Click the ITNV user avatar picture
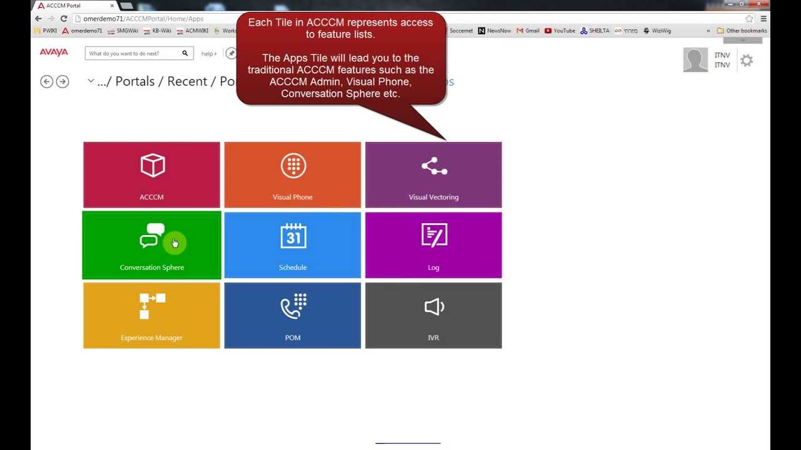 pos(695,60)
